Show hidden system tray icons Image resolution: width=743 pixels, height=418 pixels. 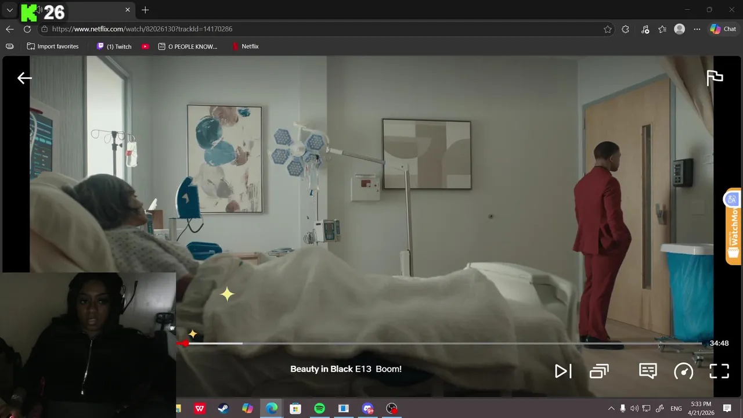611,409
